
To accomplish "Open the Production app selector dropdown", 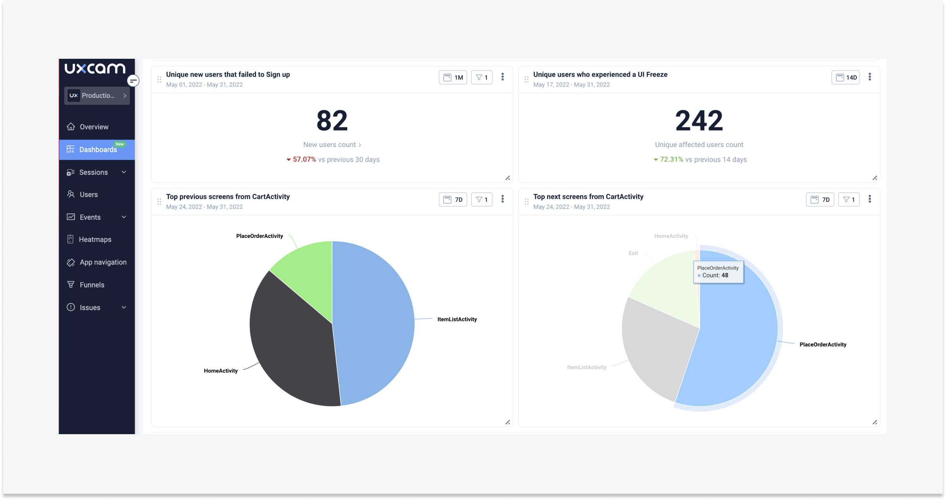I will click(x=97, y=96).
